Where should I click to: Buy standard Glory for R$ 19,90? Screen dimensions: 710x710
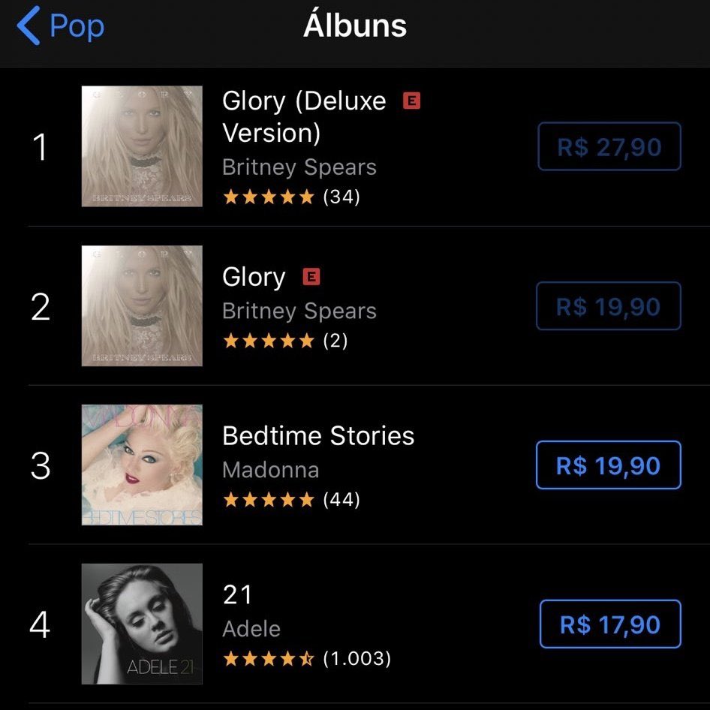tap(608, 306)
